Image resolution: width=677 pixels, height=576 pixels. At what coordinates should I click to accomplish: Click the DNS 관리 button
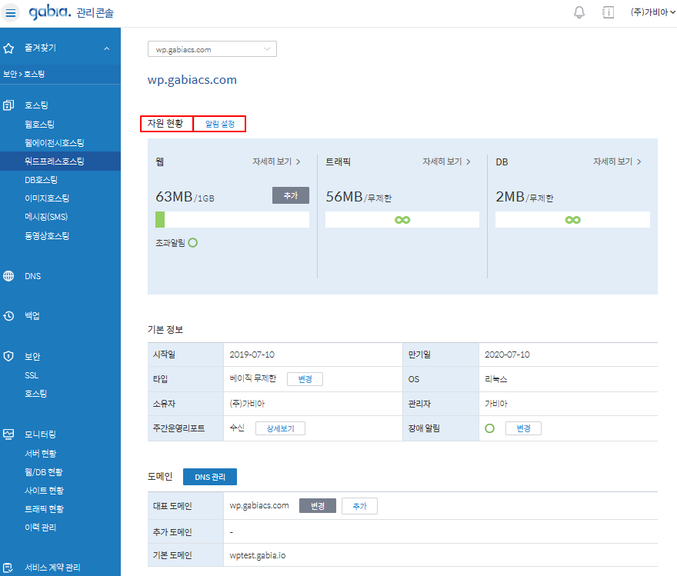click(210, 478)
